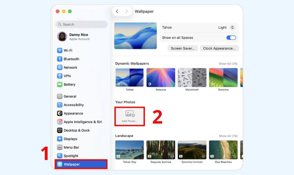
Task: Click Danny Rico profile avatar
Action: coord(62,36)
